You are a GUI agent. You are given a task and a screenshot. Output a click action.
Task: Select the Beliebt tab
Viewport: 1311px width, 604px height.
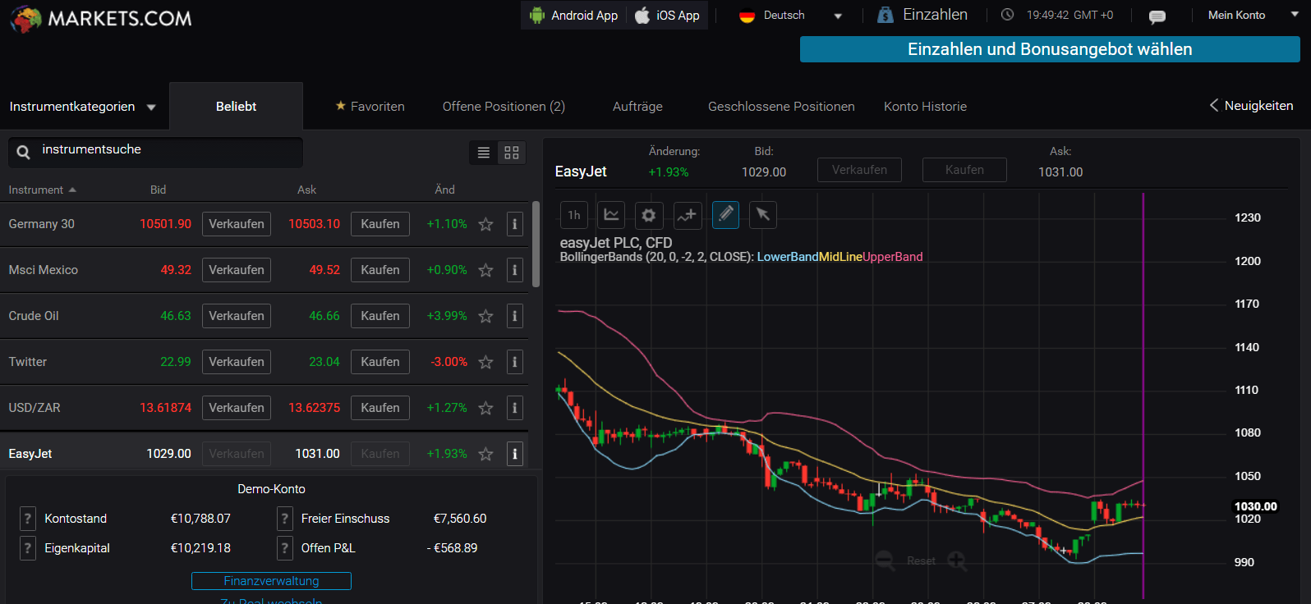(237, 107)
